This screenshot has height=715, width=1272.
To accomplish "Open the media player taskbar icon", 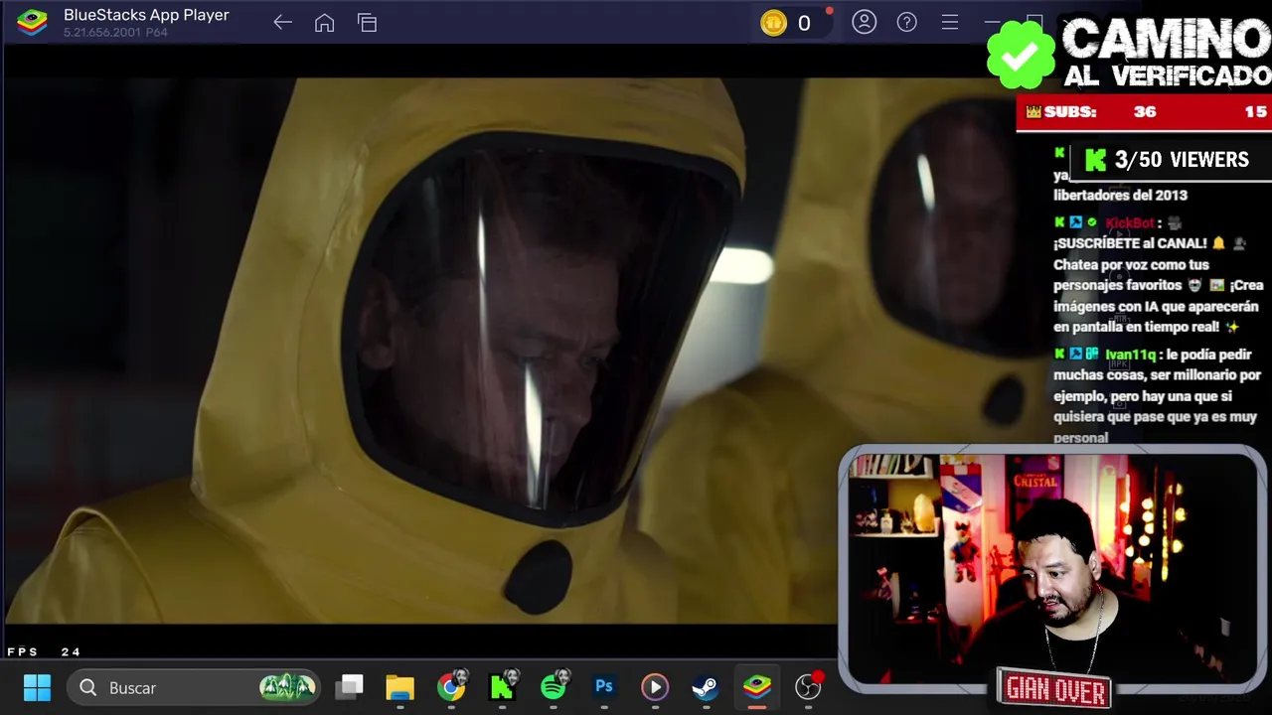I will point(655,687).
